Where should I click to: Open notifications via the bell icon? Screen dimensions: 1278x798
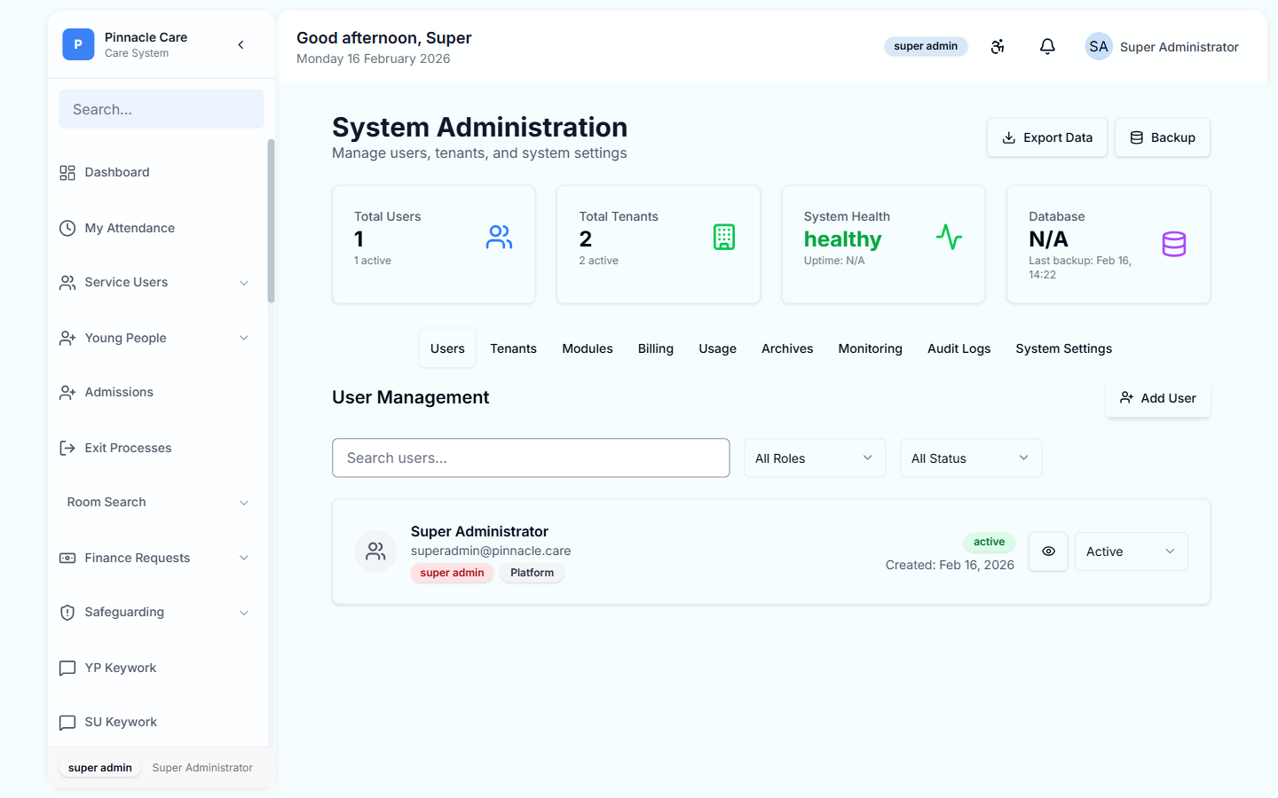coord(1047,46)
